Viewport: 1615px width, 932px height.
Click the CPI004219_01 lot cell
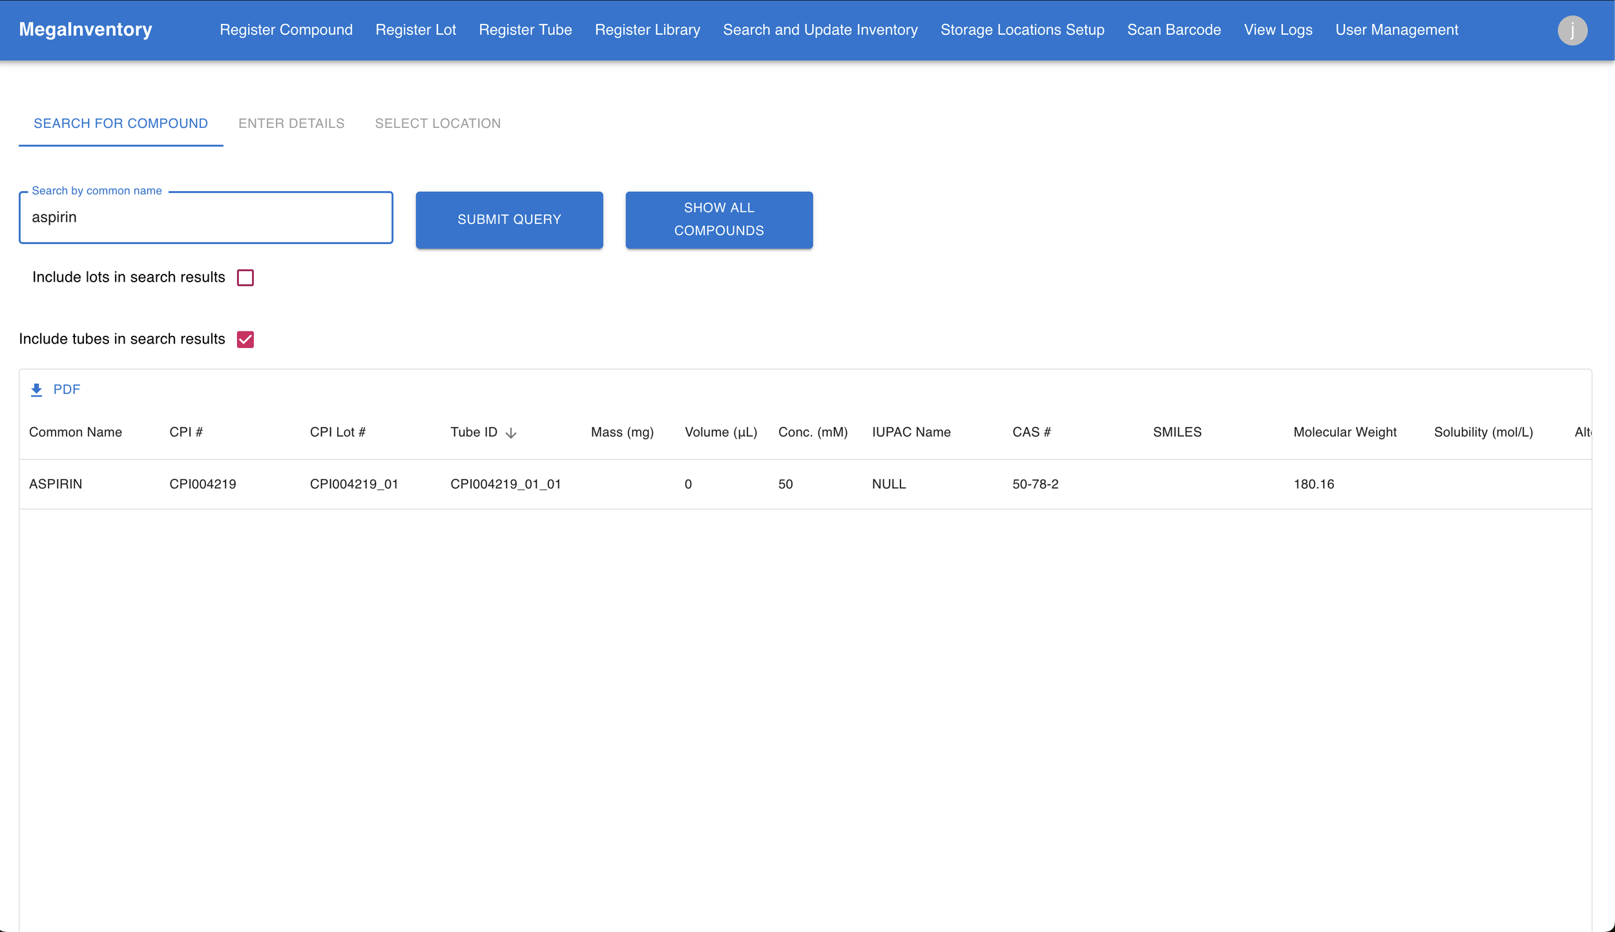coord(354,484)
